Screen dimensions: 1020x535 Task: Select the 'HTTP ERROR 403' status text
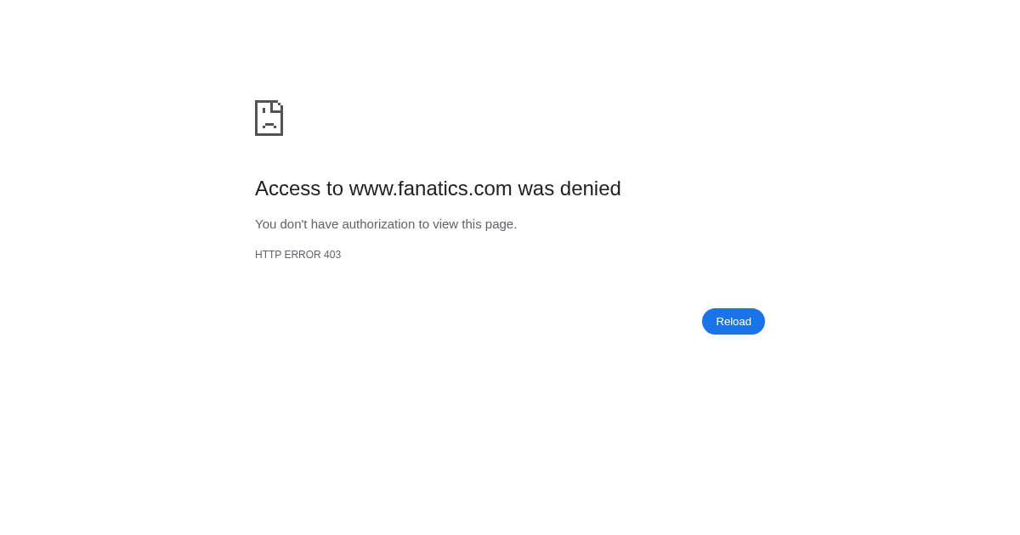[x=297, y=255]
